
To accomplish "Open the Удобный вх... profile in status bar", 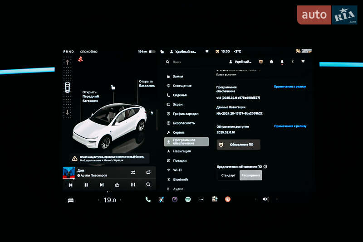I will pyautogui.click(x=183, y=52).
